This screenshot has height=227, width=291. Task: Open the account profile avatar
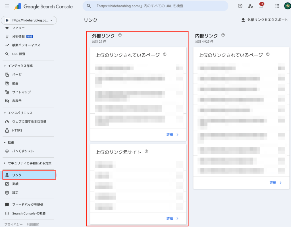tap(287, 6)
